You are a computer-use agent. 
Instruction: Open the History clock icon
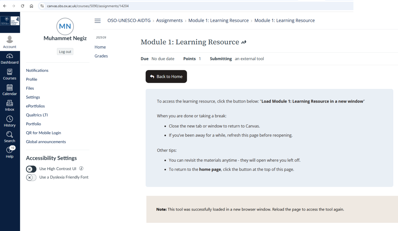(10, 119)
